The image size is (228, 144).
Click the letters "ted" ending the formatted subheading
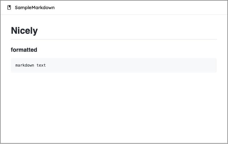(x=33, y=50)
